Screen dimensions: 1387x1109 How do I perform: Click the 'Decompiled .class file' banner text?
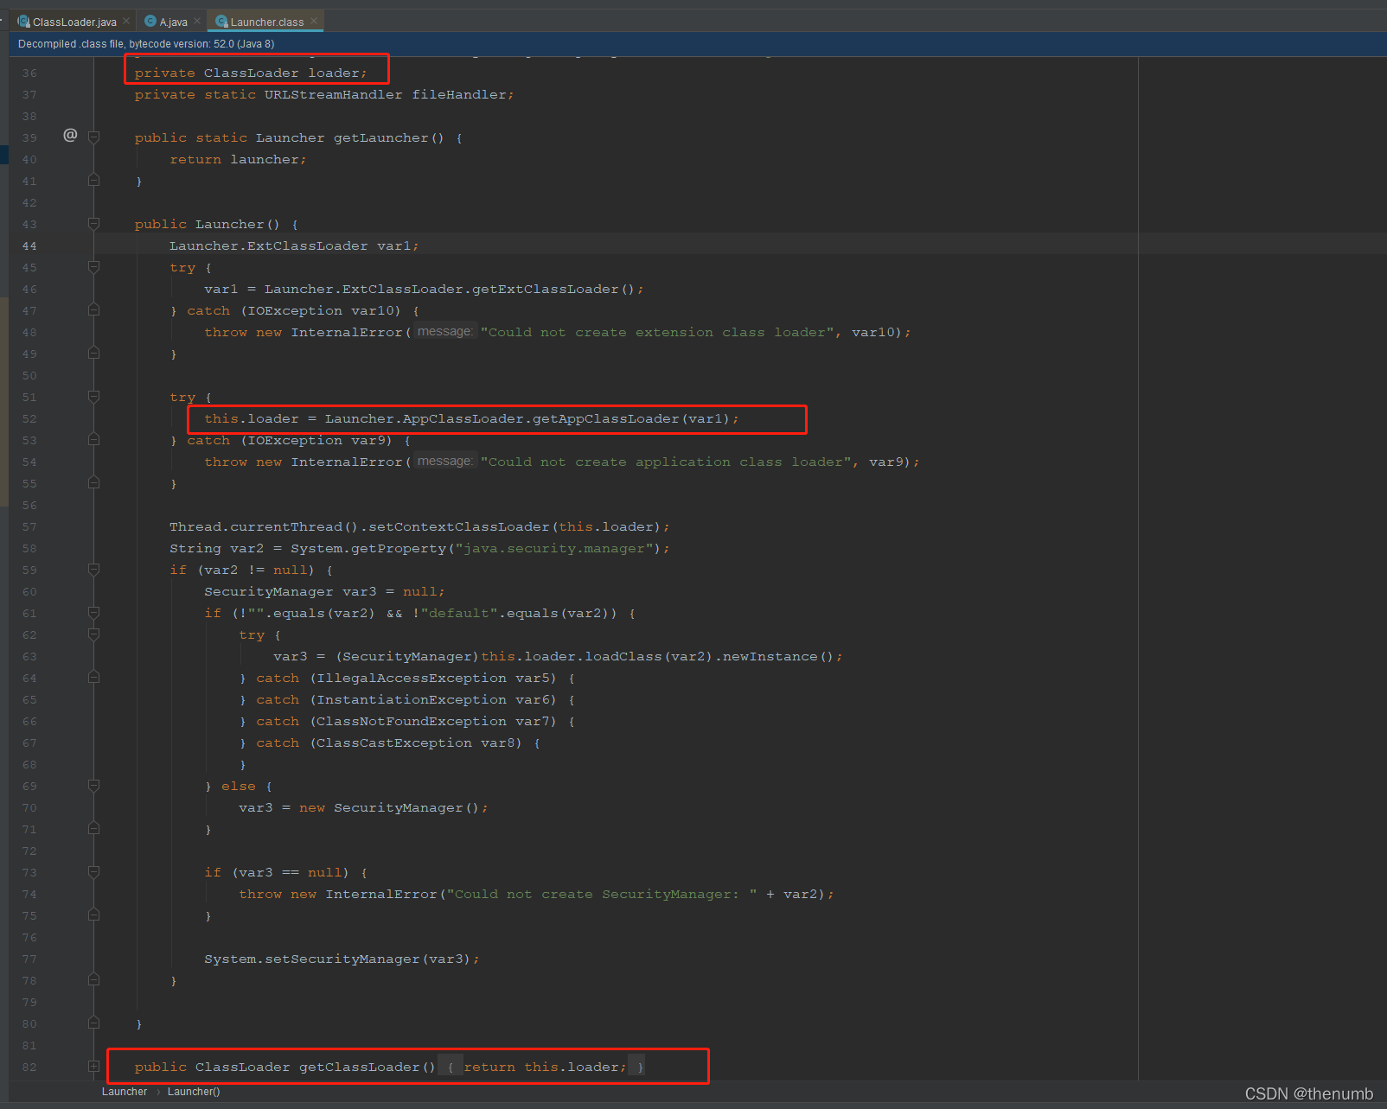click(x=146, y=44)
